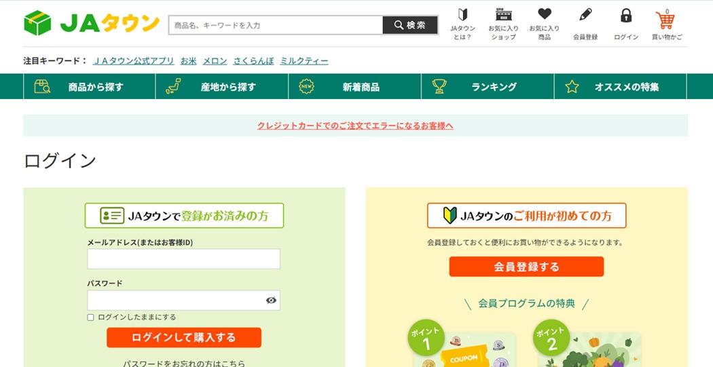The image size is (713, 367).
Task: Click the ポイント2 vegetables benefit image
Action: (x=587, y=344)
